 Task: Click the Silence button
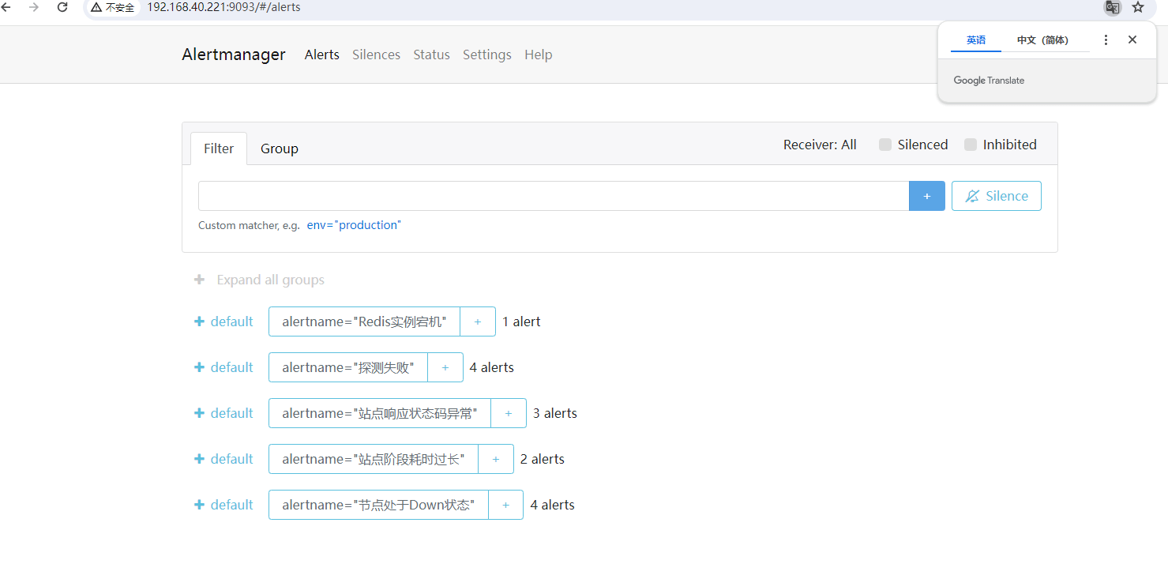pos(996,196)
